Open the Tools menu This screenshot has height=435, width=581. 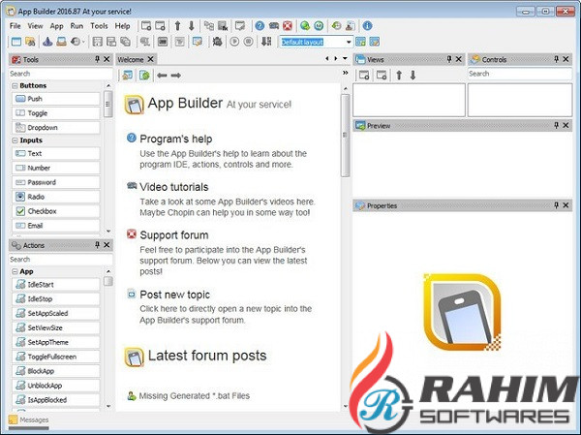(x=99, y=26)
